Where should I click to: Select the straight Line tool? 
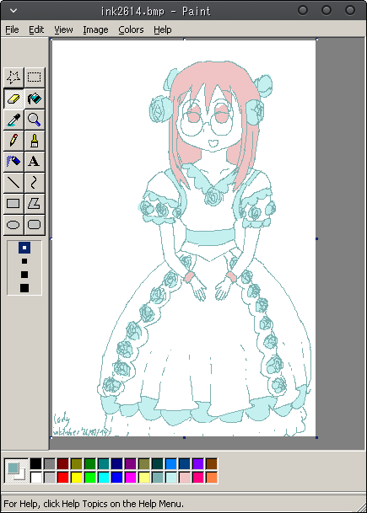coord(13,183)
